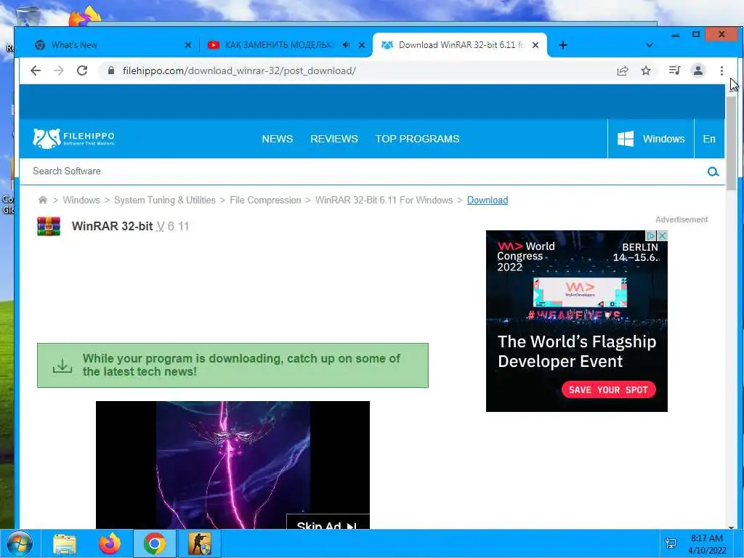Click SAVE YOUR SPOT ad button
Screen dimensions: 744x558
[608, 389]
